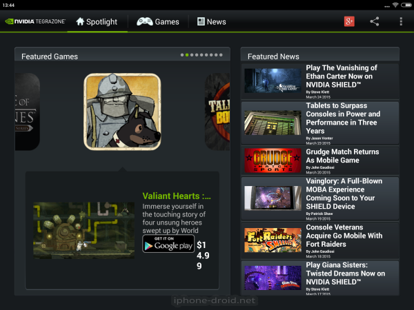This screenshot has height=310, width=414.
Task: Jump to the first featured games page dot
Action: click(182, 55)
